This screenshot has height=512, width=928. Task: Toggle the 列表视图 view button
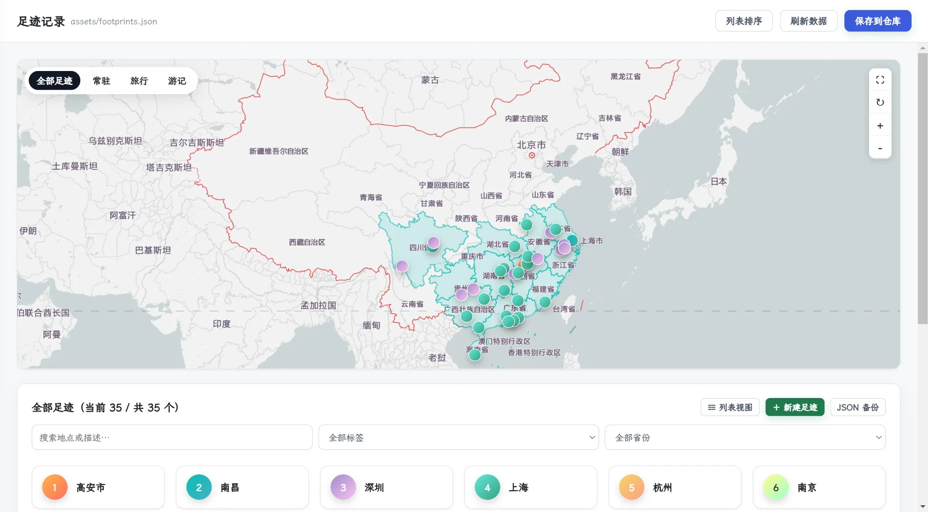pos(730,407)
